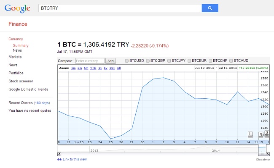Screen dimensions: 274x168
Task: Click 'You have no recent quotes' text
Action: [30, 111]
